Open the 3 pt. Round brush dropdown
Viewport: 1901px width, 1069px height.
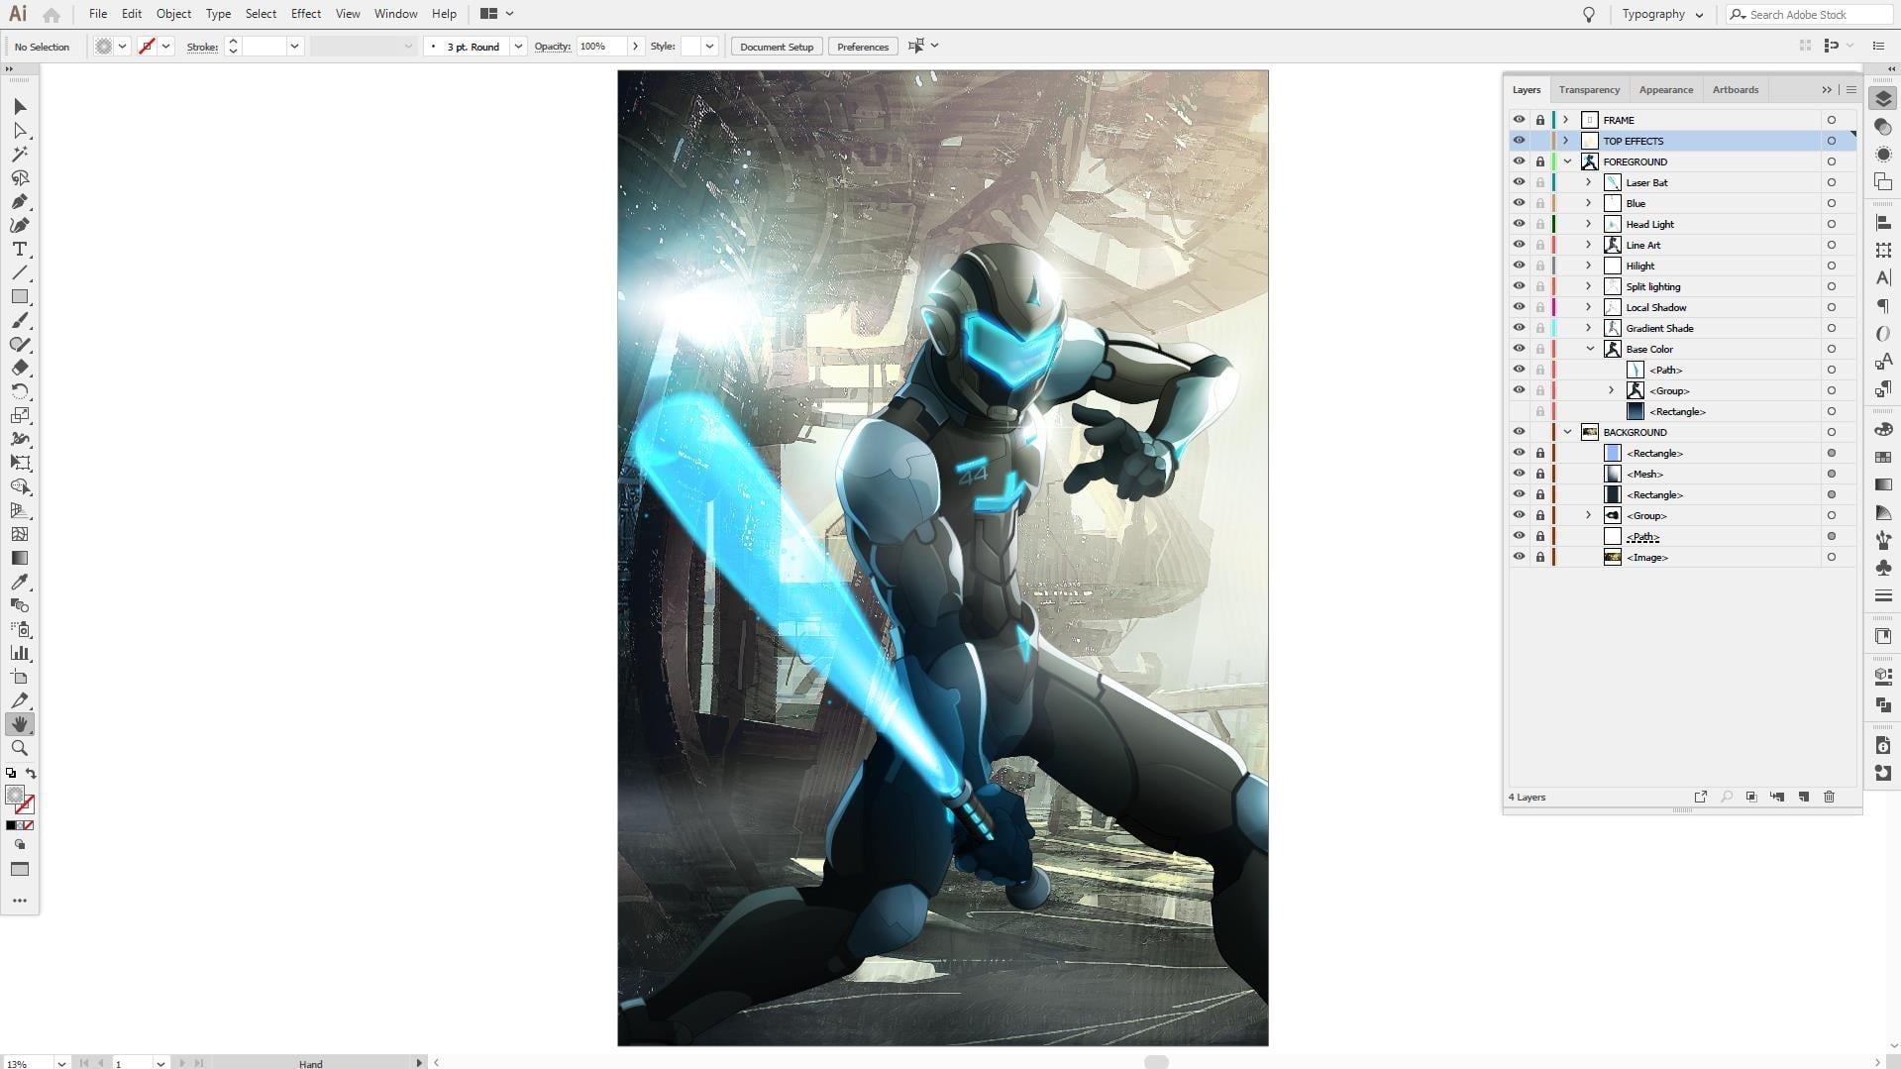click(x=518, y=47)
